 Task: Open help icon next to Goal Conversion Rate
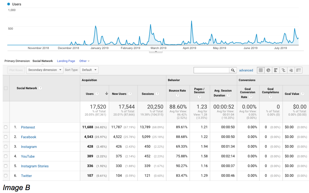[x=251, y=97]
